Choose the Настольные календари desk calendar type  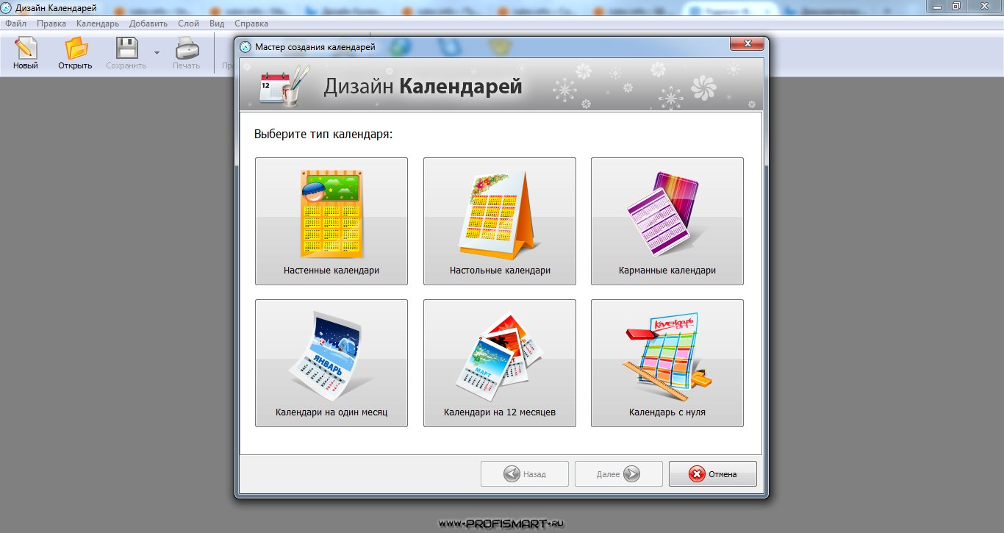pyautogui.click(x=500, y=221)
